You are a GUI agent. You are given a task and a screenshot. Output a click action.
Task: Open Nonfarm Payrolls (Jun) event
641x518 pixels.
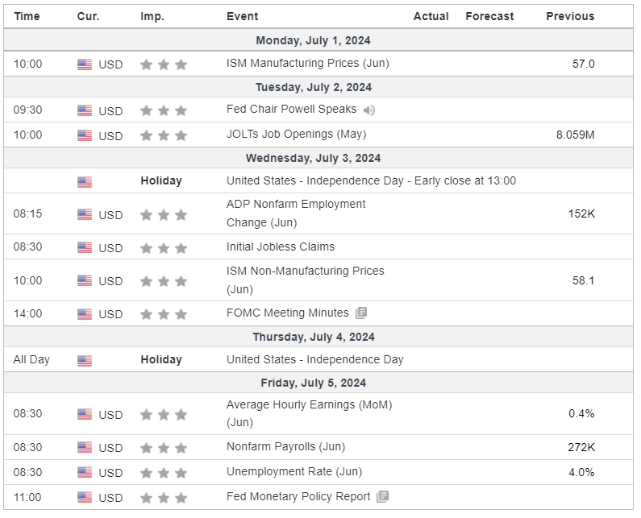(285, 446)
